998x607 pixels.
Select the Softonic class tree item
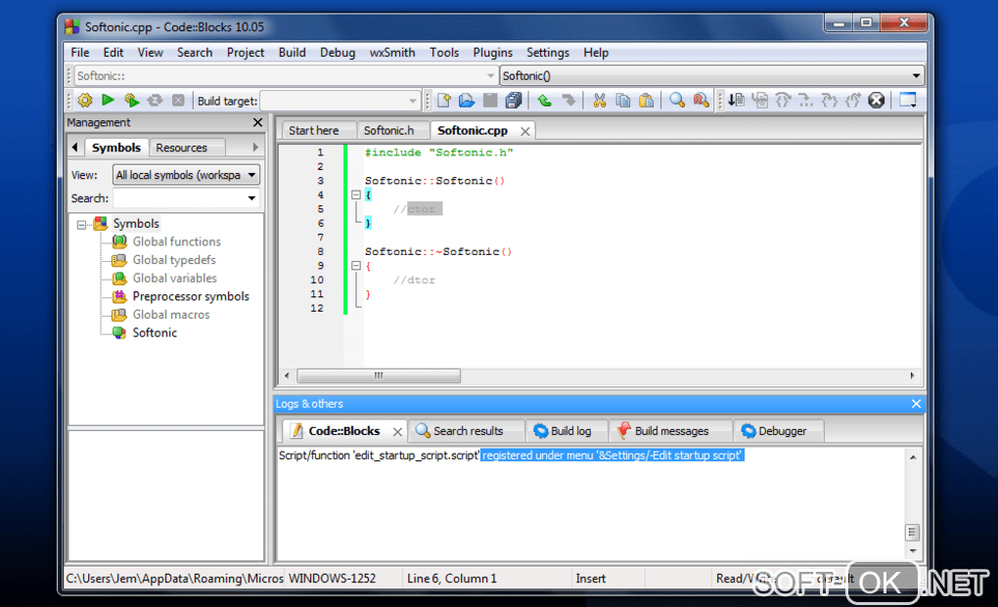pyautogui.click(x=154, y=332)
